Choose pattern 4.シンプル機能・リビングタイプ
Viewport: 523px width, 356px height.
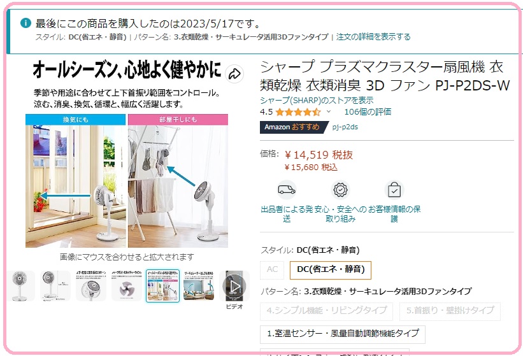pyautogui.click(x=327, y=311)
